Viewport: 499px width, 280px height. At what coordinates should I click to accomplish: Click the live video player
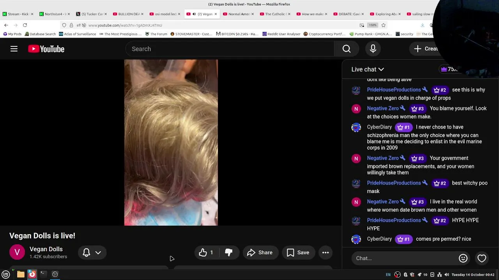[171, 142]
